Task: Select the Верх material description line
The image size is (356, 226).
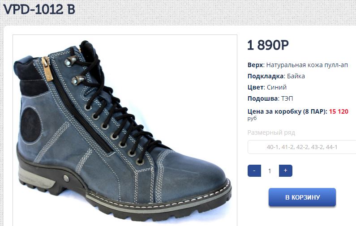Action: pos(298,65)
